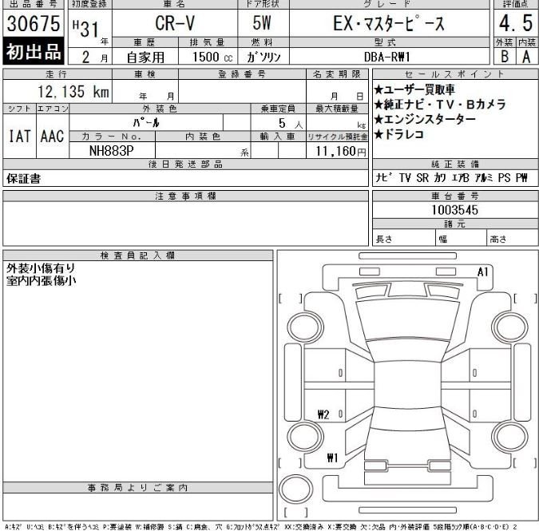Select the exterior grade B

coord(505,57)
